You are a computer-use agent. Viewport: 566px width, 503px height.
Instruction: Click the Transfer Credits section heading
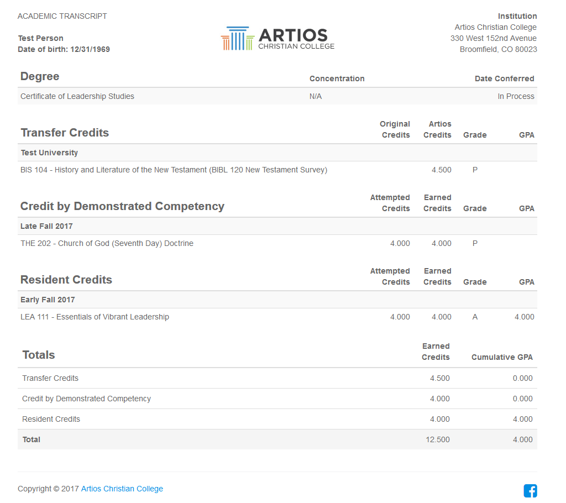click(65, 133)
